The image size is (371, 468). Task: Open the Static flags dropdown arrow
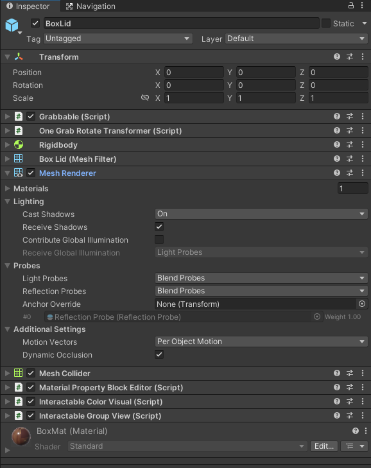click(x=365, y=23)
